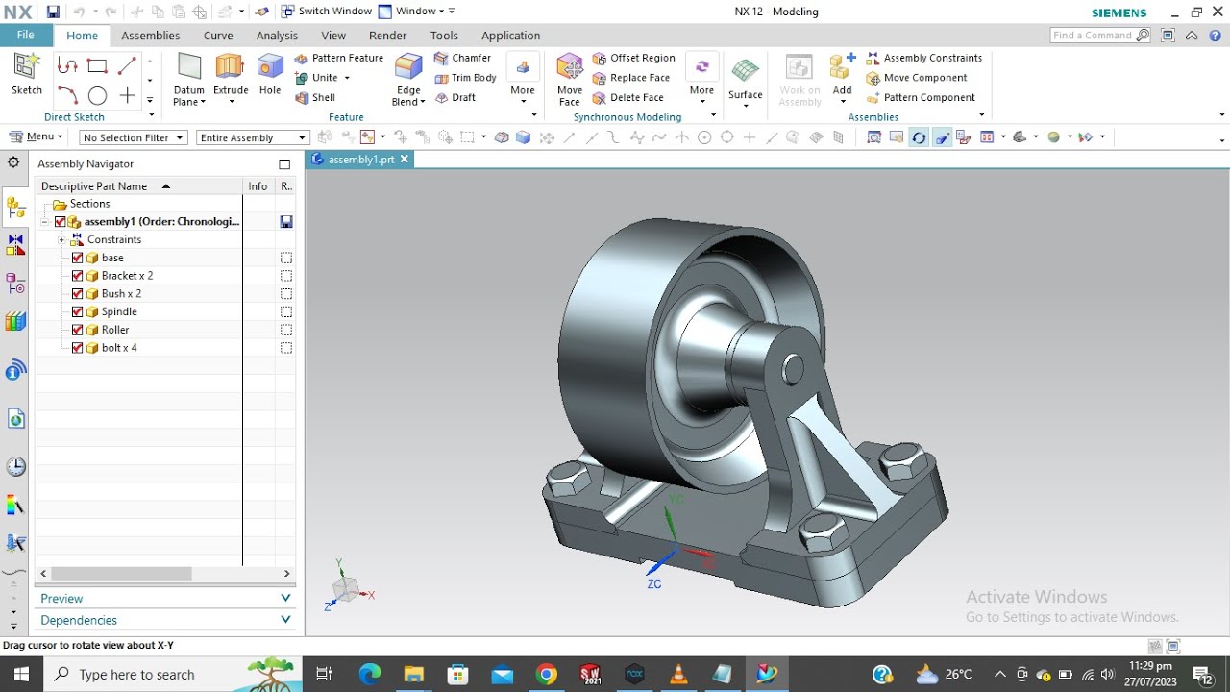Click Pattern Feature button
The height and width of the screenshot is (692, 1230).
339,58
